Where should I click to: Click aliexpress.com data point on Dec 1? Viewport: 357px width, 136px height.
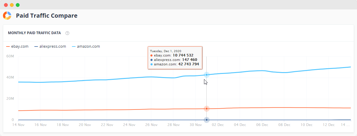pyautogui.click(x=207, y=120)
